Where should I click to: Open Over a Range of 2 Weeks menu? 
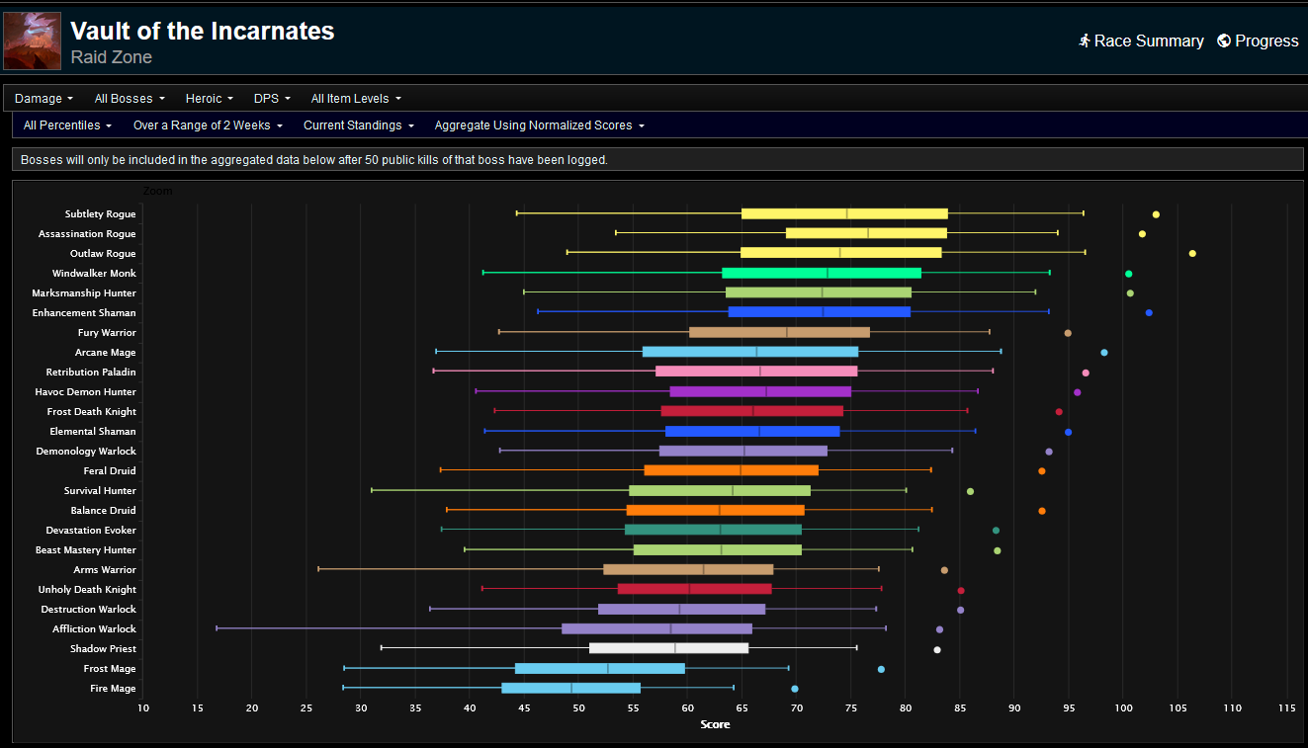pos(208,125)
